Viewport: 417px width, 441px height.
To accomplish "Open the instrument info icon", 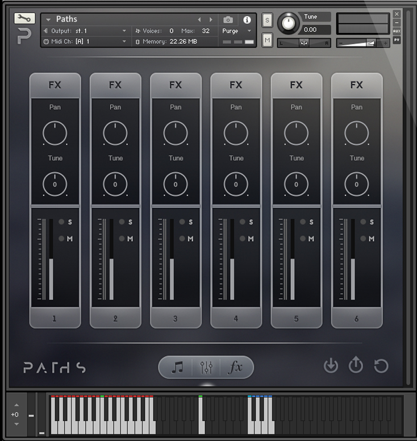I will coord(247,19).
